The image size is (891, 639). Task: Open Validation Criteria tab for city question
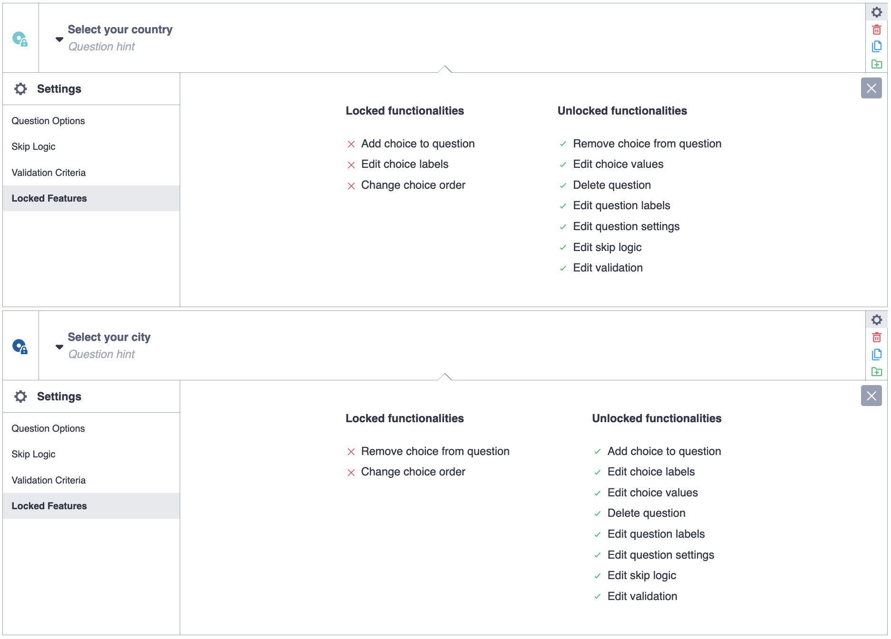(48, 480)
